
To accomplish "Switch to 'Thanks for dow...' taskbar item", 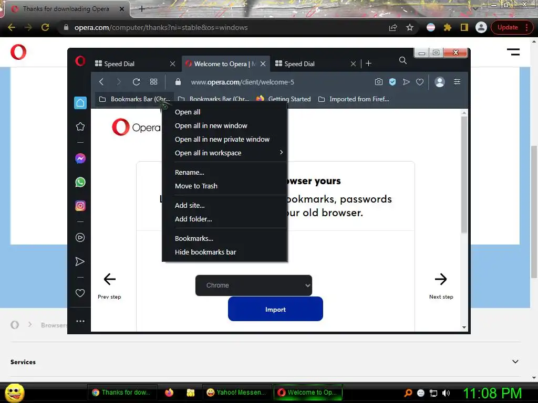I will [122, 393].
